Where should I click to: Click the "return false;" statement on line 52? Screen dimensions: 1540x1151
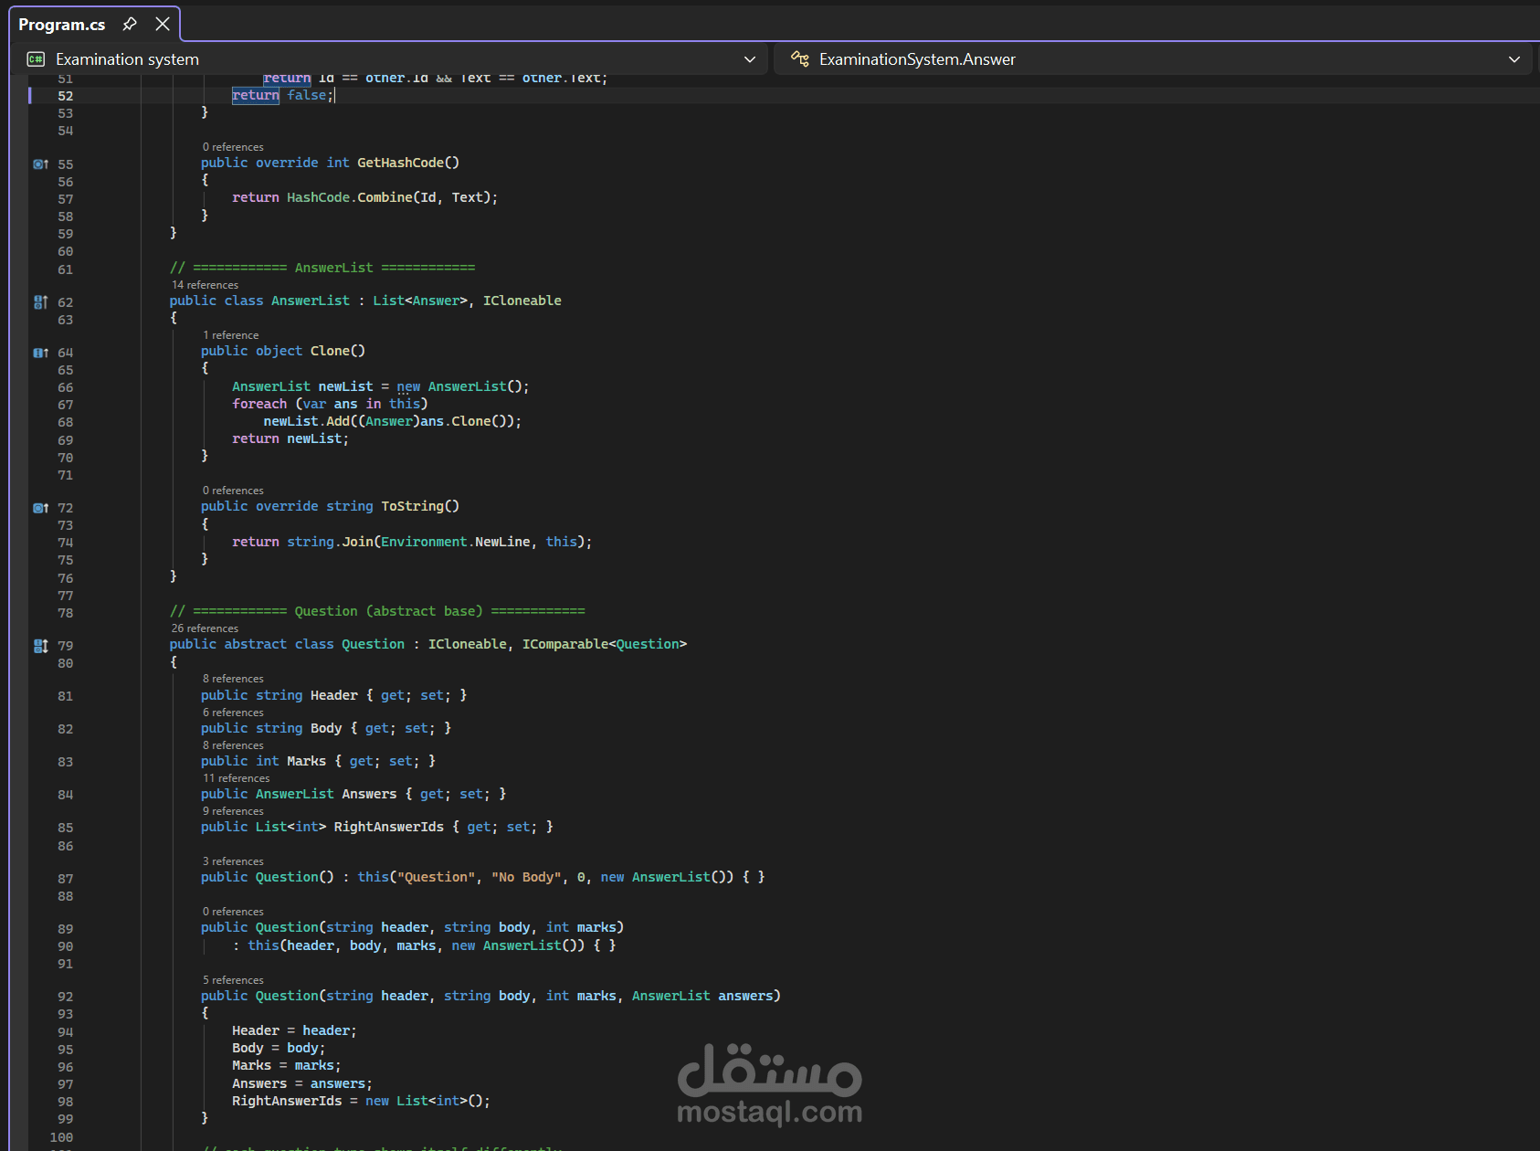tap(283, 95)
